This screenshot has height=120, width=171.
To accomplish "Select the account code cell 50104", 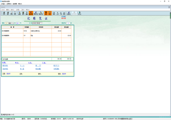I will click(26, 31).
